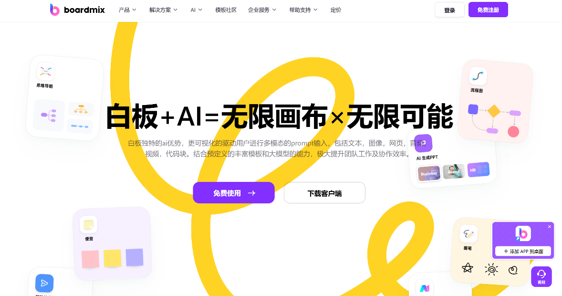Select the 便签 sticky note icon

pos(89,224)
